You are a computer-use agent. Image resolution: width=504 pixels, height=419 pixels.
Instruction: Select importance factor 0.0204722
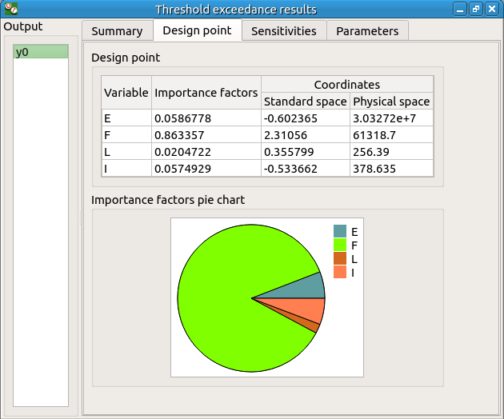(x=206, y=151)
